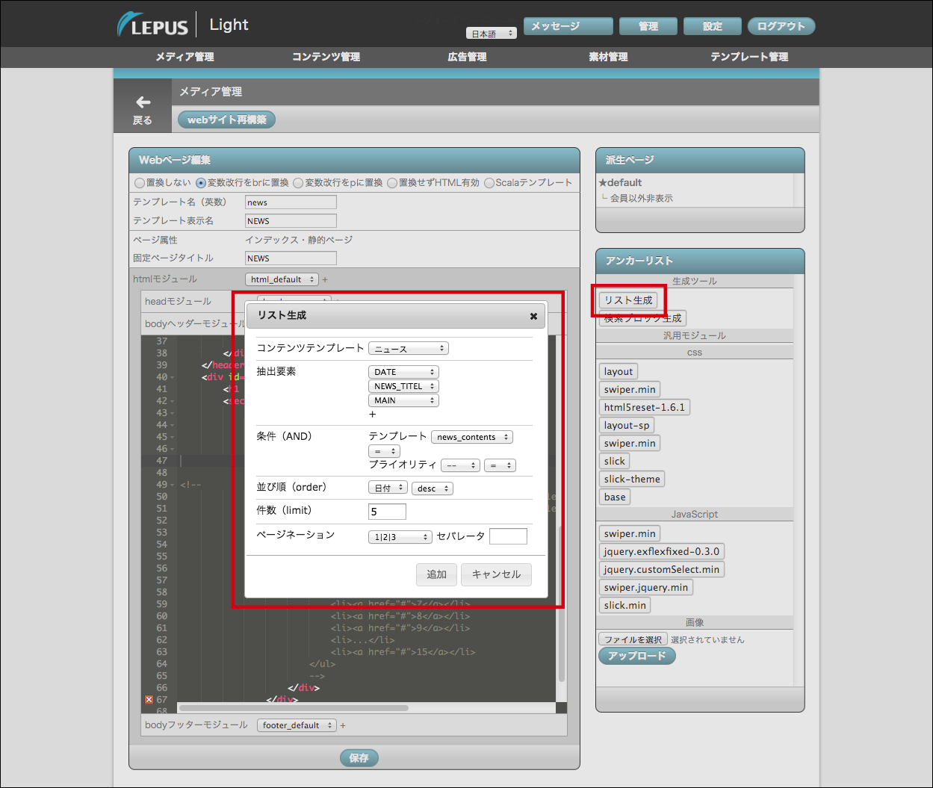Click the 固定ページタイトル NEWS field
The image size is (933, 788).
coord(291,258)
